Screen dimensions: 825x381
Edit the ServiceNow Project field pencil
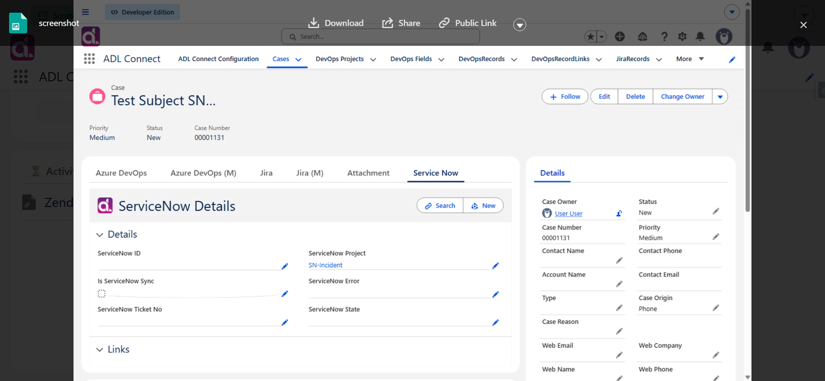[x=496, y=266]
